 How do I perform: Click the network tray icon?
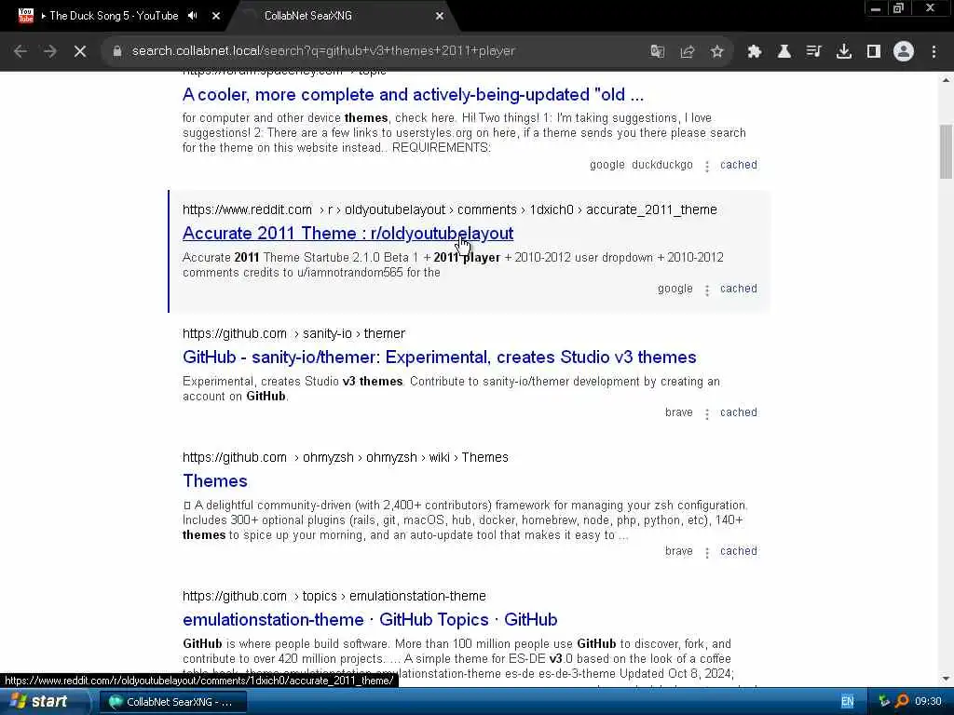[x=884, y=702]
